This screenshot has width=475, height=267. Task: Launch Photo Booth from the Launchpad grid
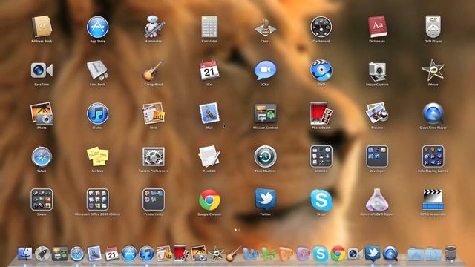(x=321, y=113)
